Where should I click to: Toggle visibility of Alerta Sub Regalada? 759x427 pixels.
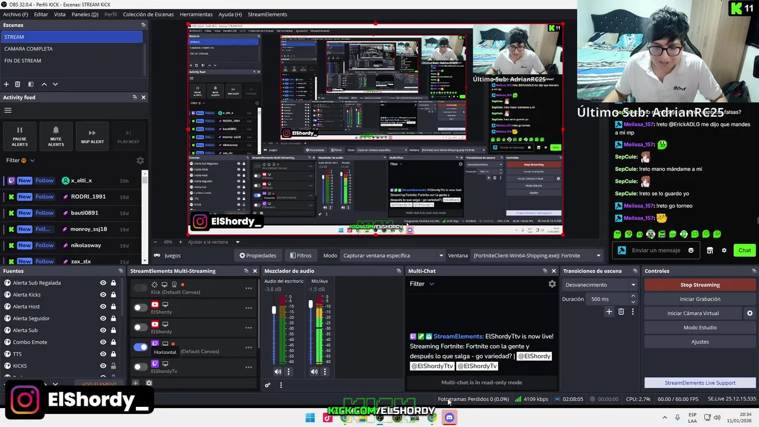pos(103,283)
